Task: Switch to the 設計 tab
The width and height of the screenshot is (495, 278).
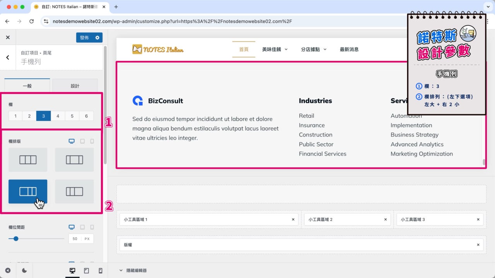Action: point(75,86)
